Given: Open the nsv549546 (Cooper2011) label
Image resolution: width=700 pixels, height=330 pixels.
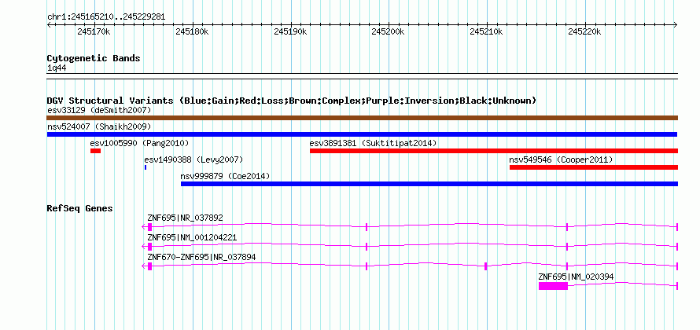Looking at the screenshot, I should 561,159.
